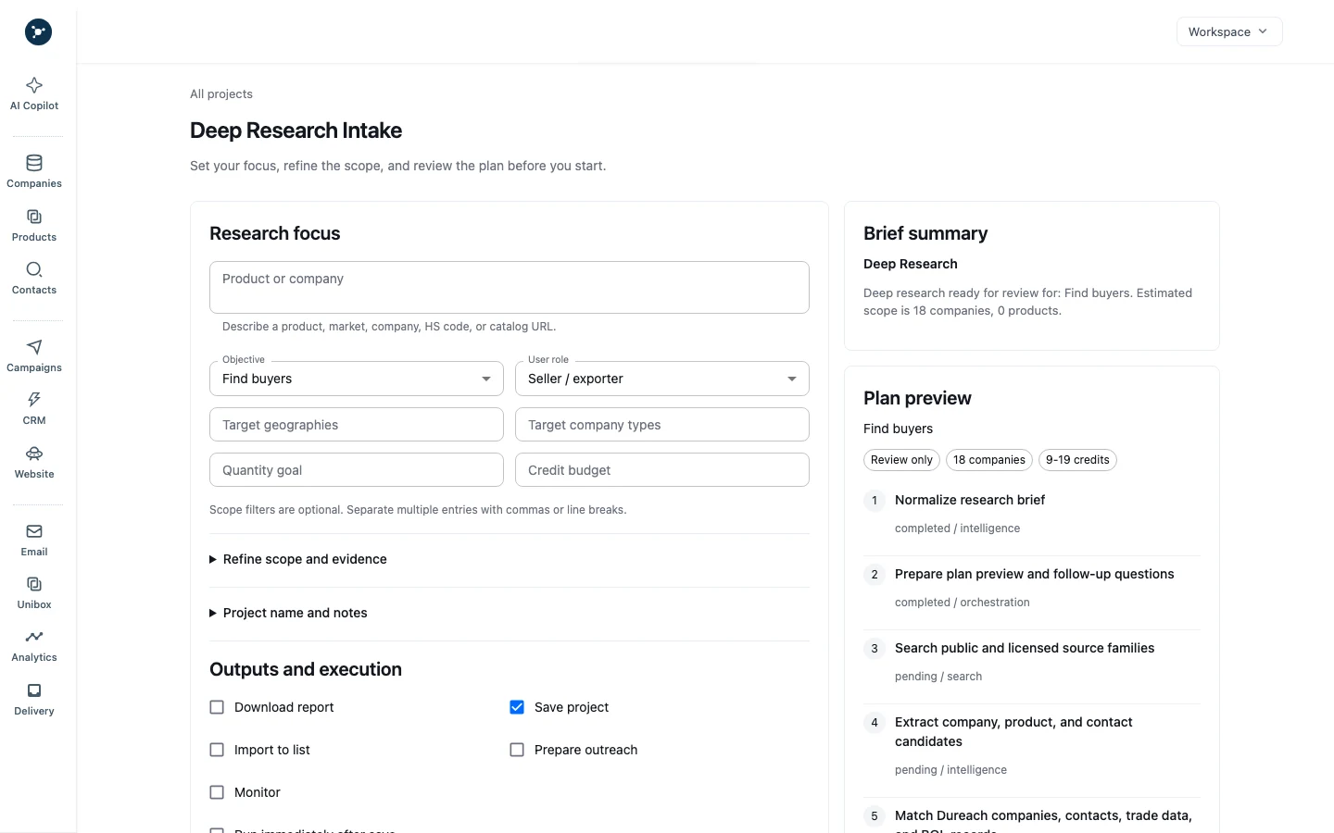Open the Delivery section
The image size is (1334, 833).
(34, 700)
